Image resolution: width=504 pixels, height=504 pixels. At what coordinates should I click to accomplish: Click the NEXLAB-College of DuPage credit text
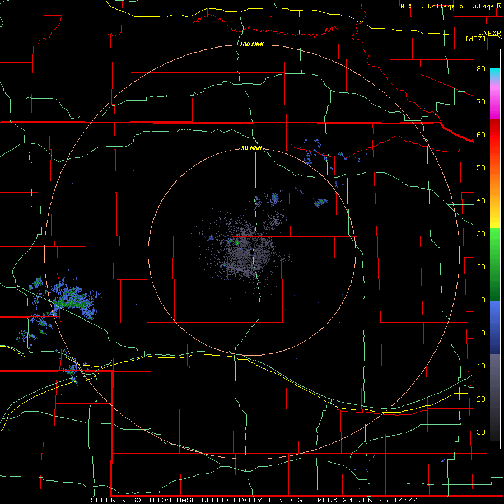[447, 6]
